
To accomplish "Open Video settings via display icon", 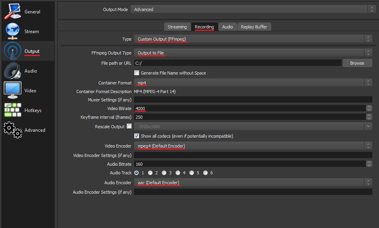I will click(x=13, y=90).
